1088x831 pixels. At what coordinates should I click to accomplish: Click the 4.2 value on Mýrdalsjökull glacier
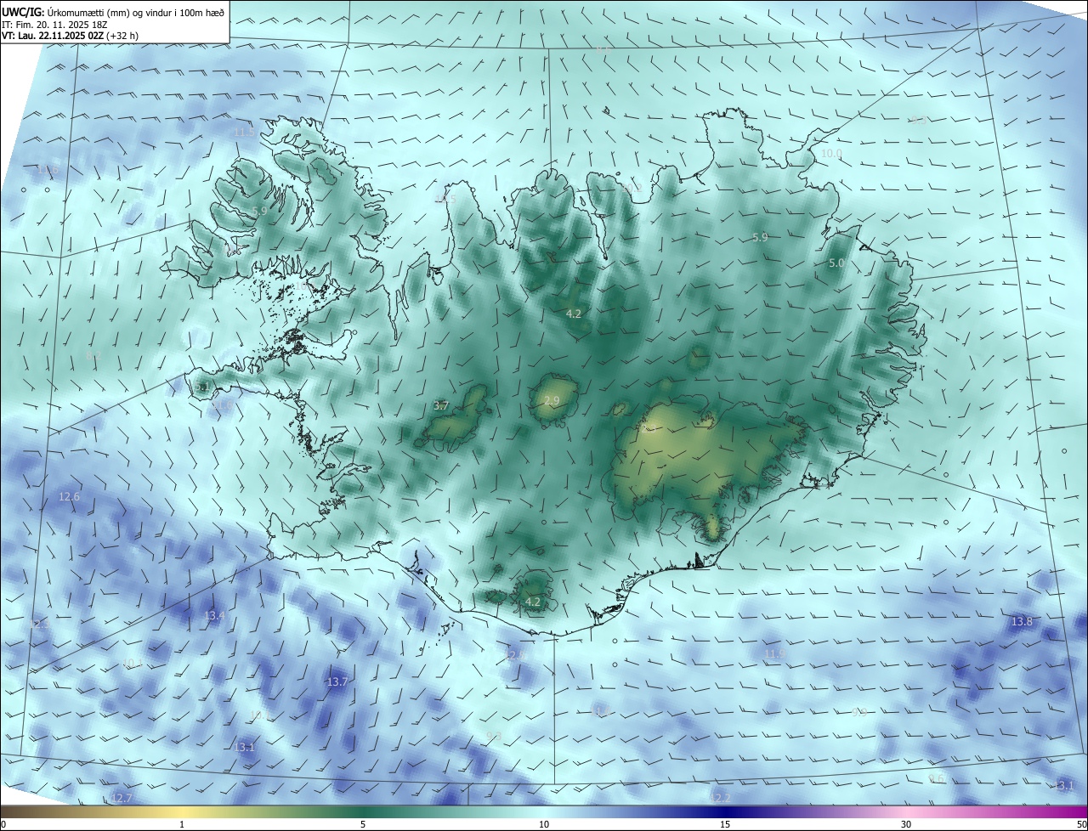tap(533, 602)
